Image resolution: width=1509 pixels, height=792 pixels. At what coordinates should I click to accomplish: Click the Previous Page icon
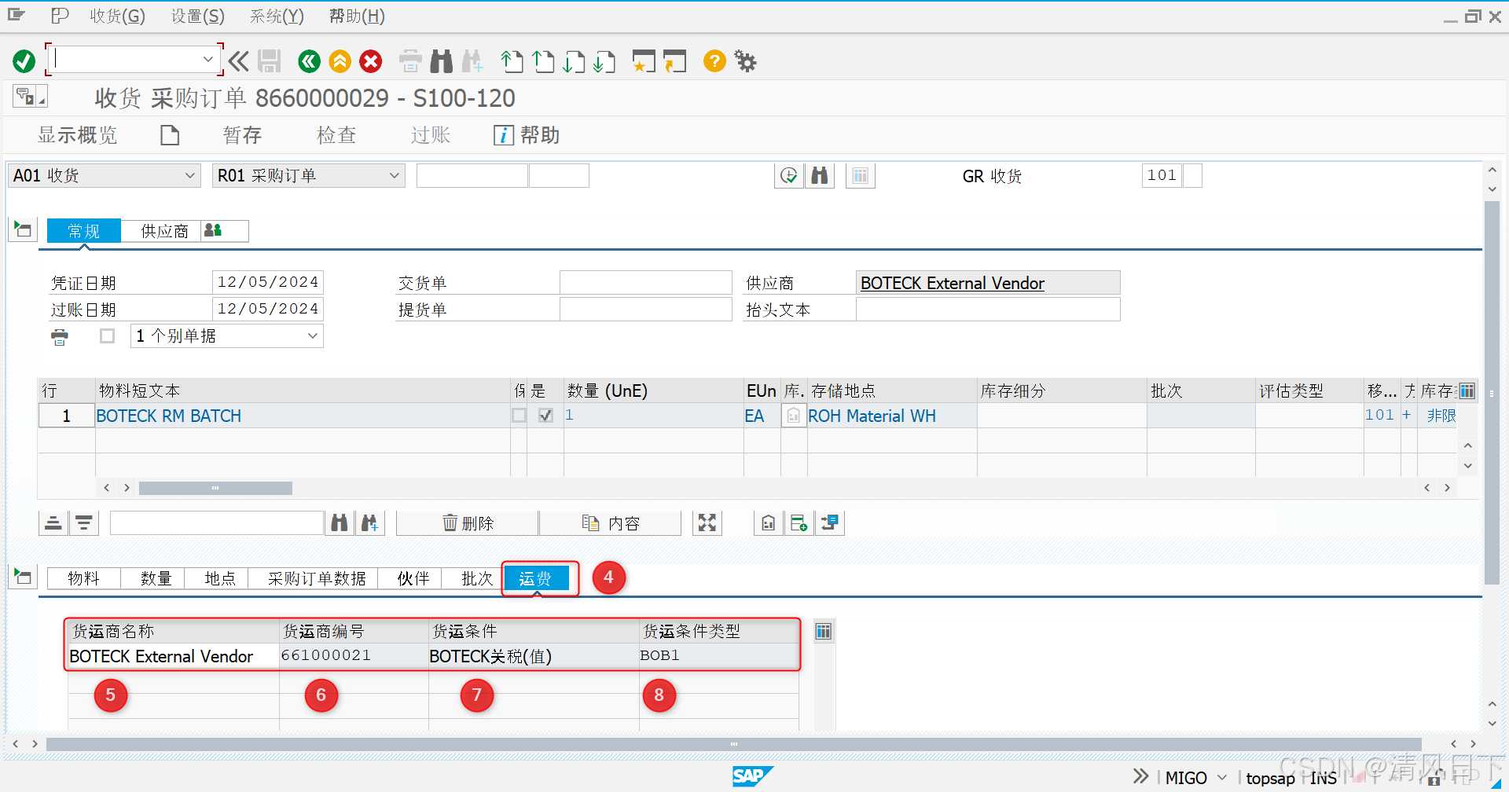pos(543,61)
